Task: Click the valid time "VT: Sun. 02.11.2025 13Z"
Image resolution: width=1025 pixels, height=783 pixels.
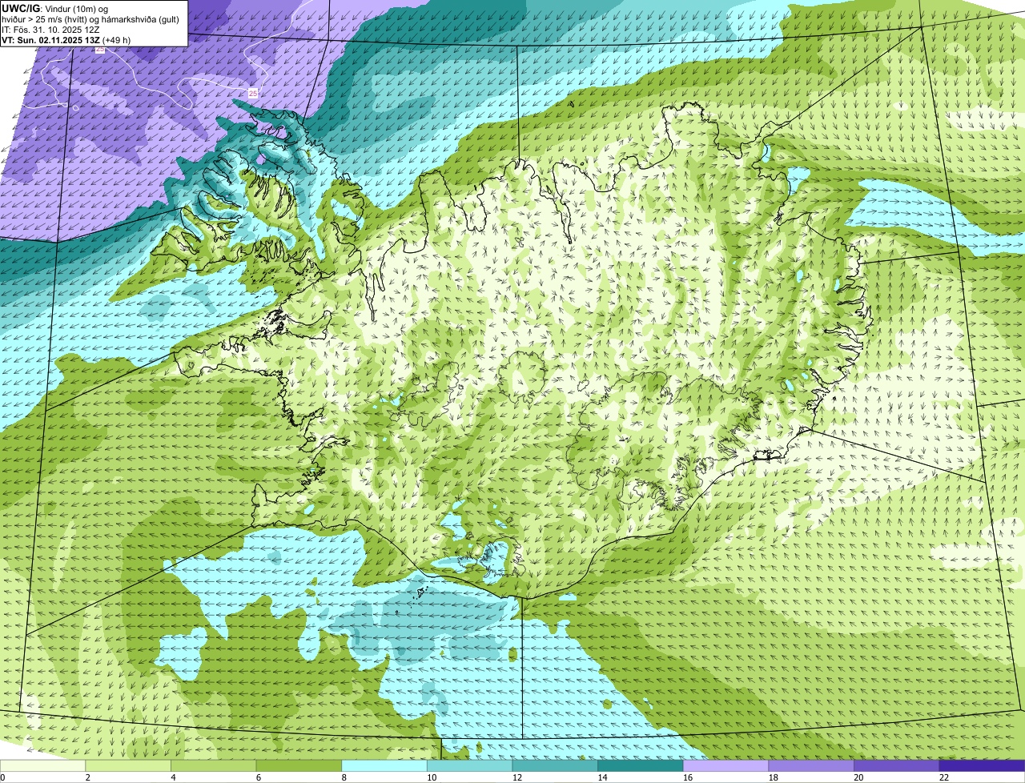Action: pyautogui.click(x=51, y=40)
